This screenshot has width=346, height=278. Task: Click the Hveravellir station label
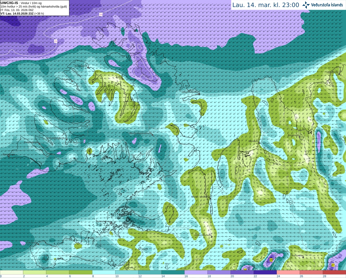297,256
